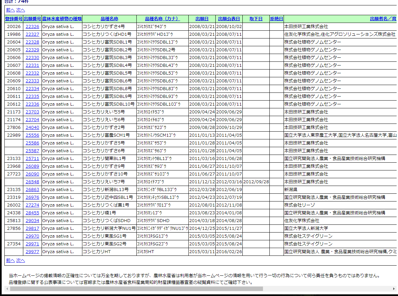Open application number 24040
This screenshot has width=398, height=296.
coord(32,128)
